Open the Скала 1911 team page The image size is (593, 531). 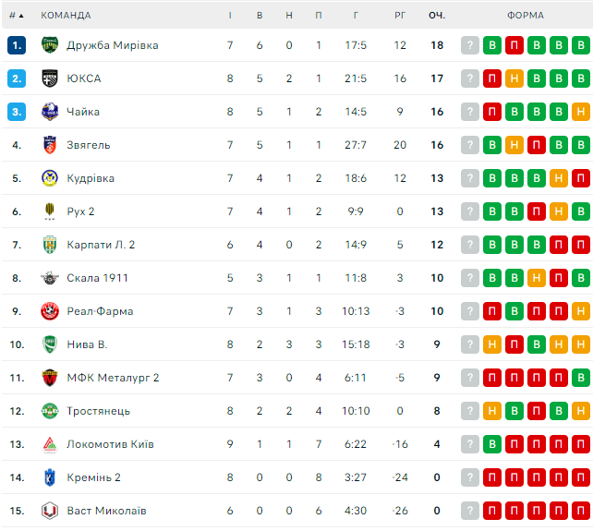97,278
